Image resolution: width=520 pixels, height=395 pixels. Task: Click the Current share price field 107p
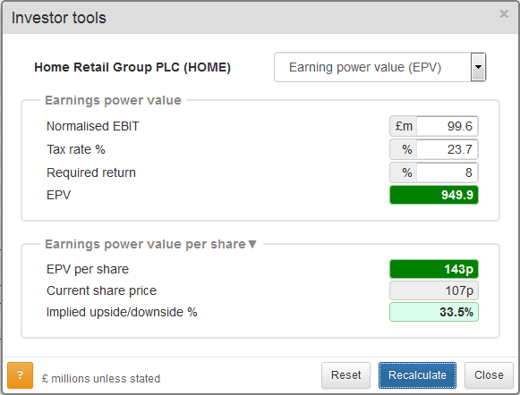click(x=434, y=290)
